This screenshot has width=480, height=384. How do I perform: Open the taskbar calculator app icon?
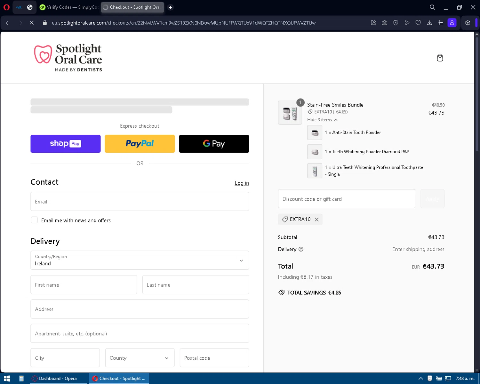coord(21,379)
